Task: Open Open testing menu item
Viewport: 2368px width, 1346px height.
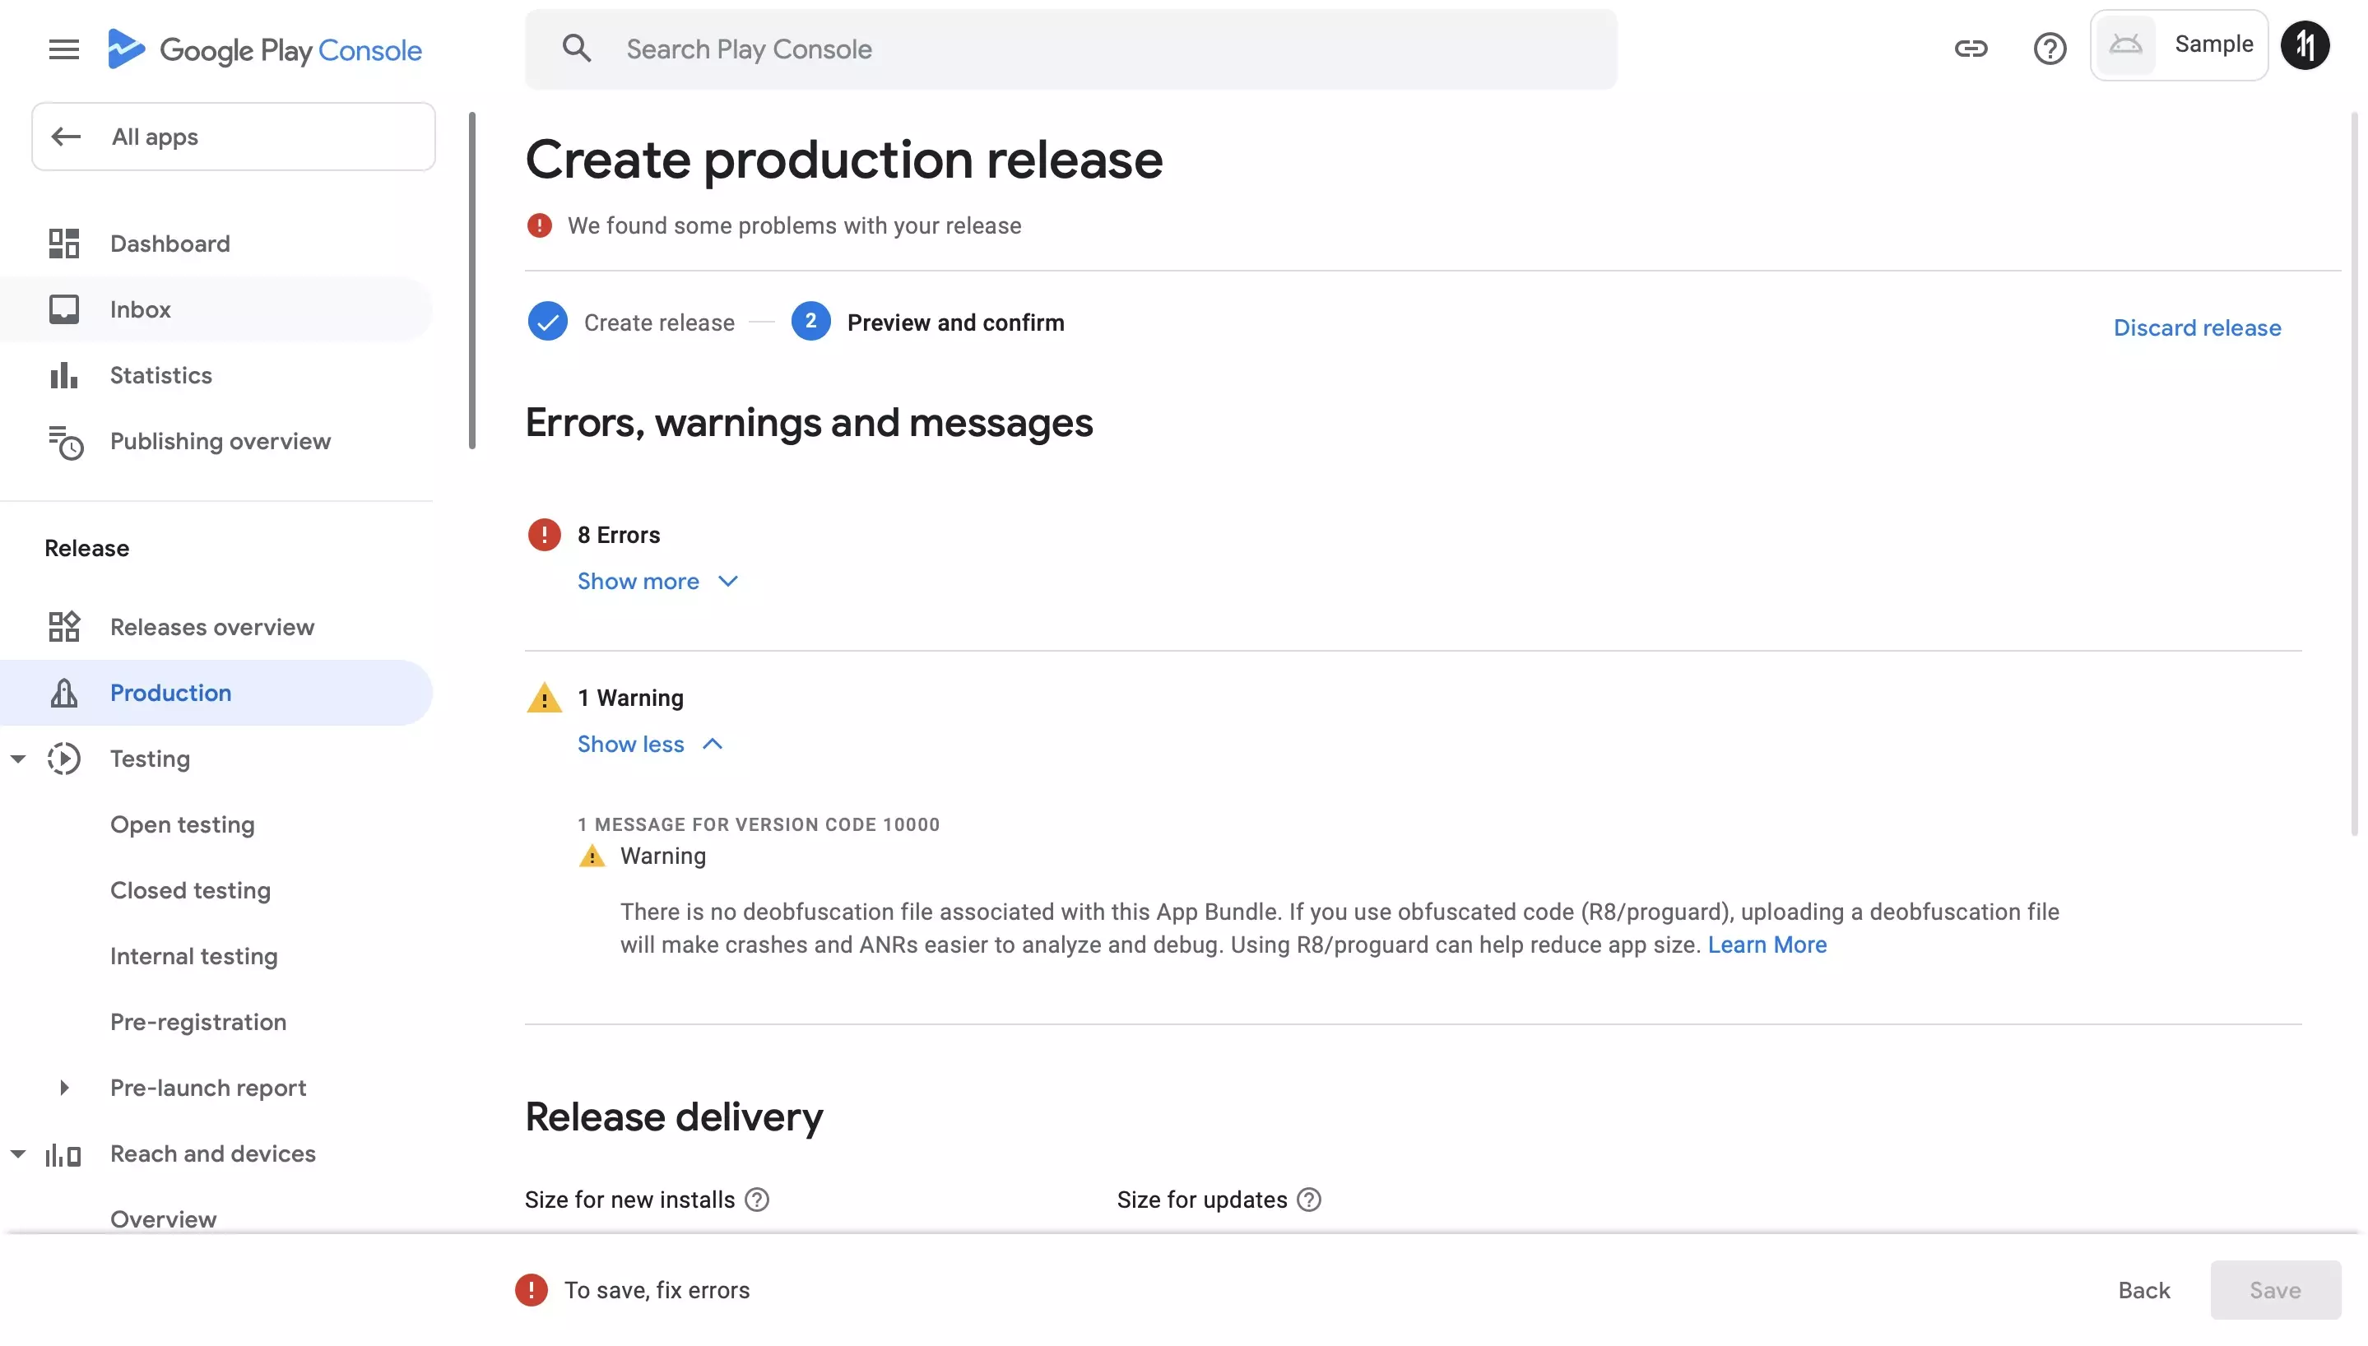Action: (180, 824)
